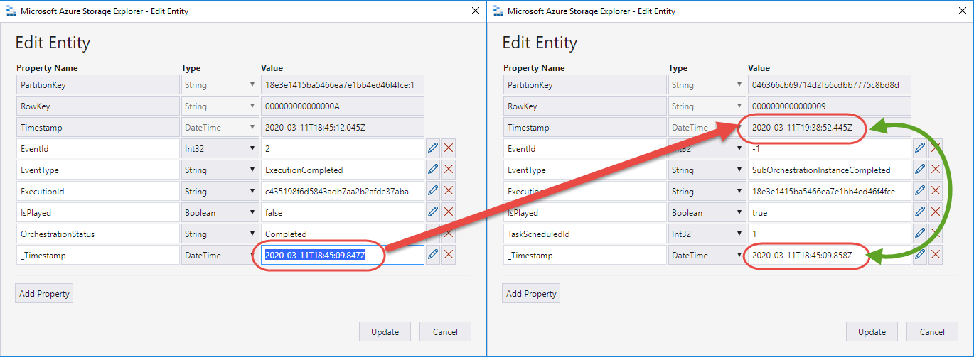Click Update in the left dialog
The width and height of the screenshot is (974, 357).
385,331
